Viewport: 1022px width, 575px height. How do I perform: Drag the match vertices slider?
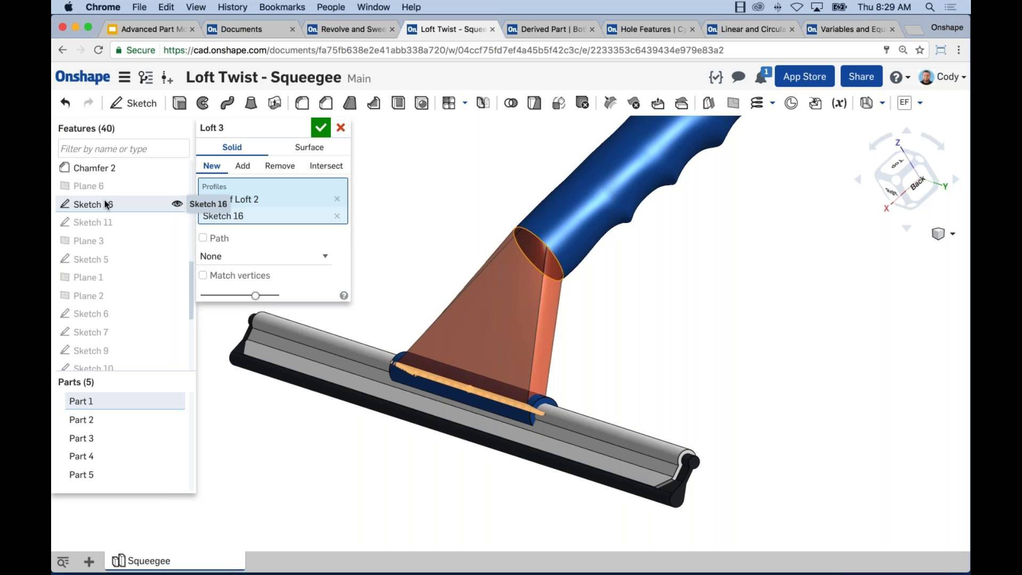[256, 295]
